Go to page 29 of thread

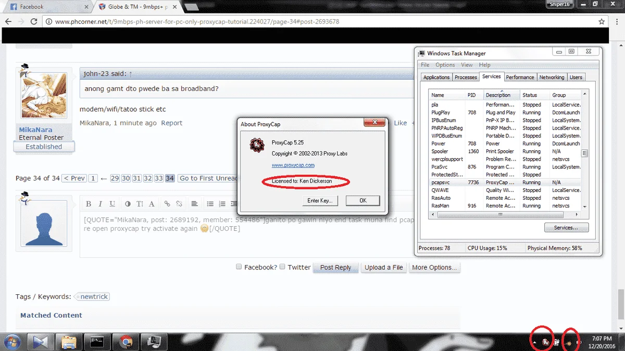115,178
